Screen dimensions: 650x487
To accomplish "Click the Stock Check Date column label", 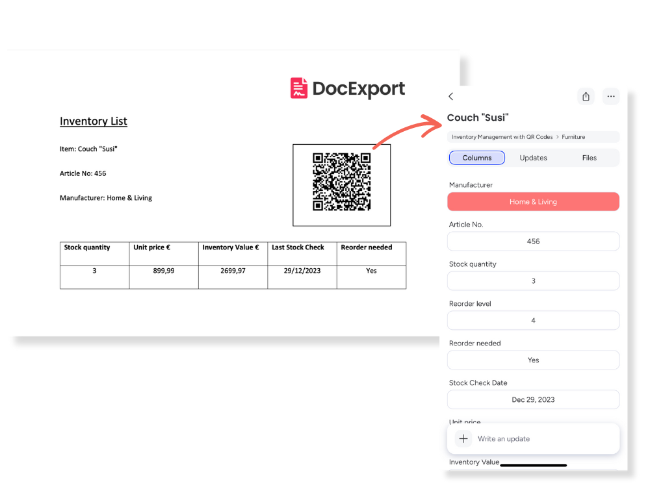I will [478, 383].
